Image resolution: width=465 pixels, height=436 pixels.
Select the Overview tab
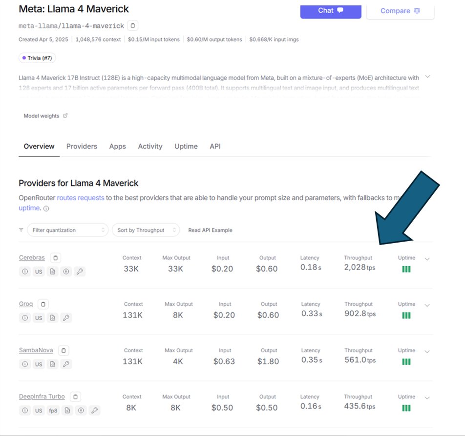click(39, 146)
